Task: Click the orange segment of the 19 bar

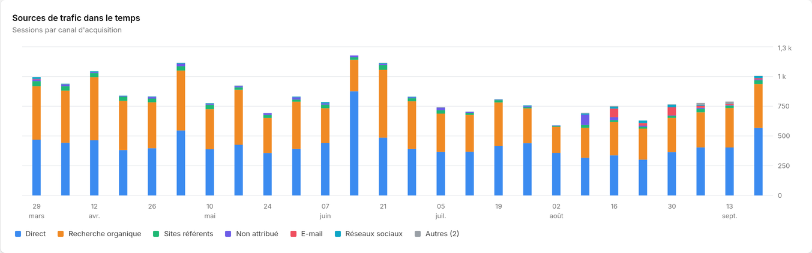Action: (x=498, y=125)
